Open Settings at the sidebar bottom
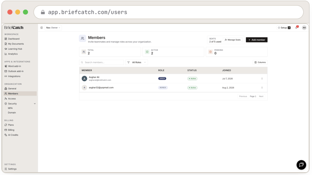 [x=11, y=169]
